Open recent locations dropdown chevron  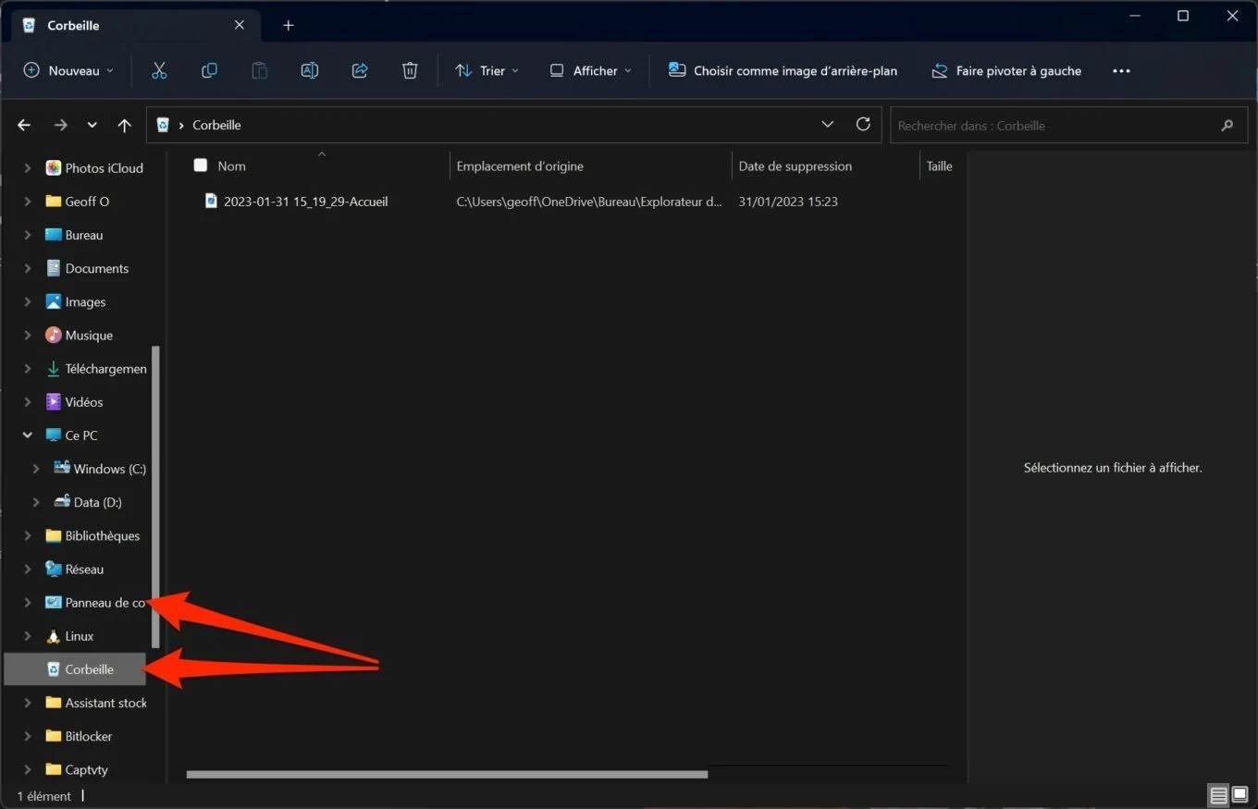(92, 125)
